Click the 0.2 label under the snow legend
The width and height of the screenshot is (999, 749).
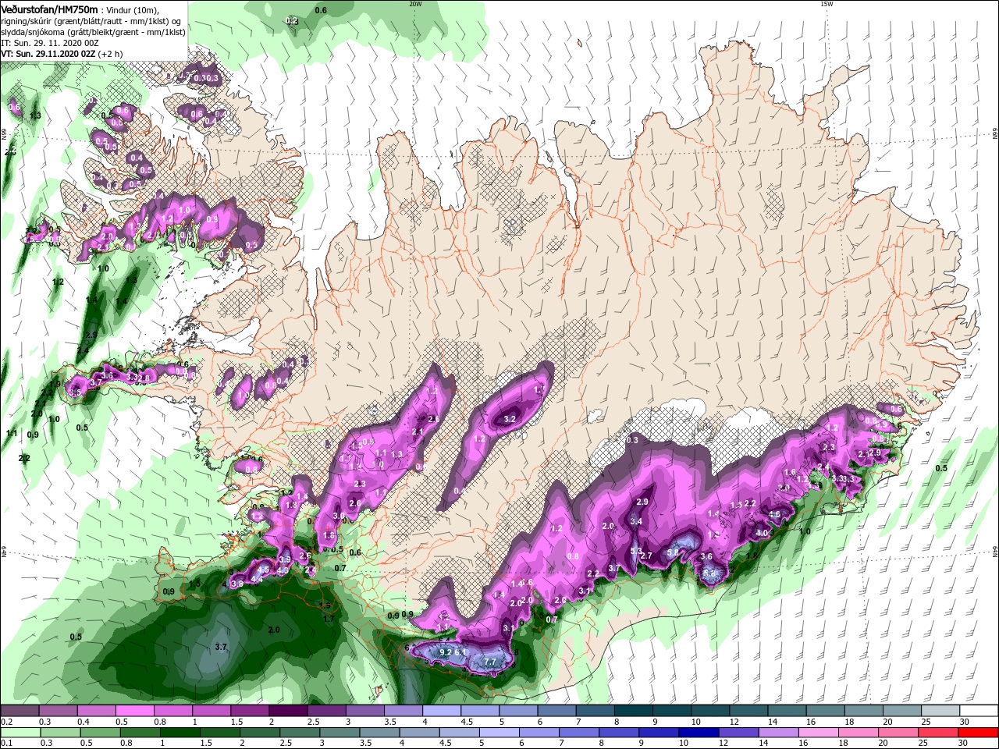pos(7,722)
